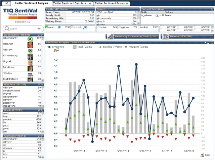Viewport: 215px width, 160px height.
Task: Filter by negative sentiment
Action: click(128, 27)
